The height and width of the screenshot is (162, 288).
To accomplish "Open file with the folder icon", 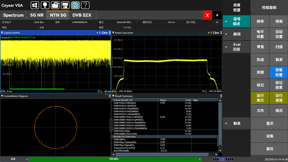I will coord(55,5).
